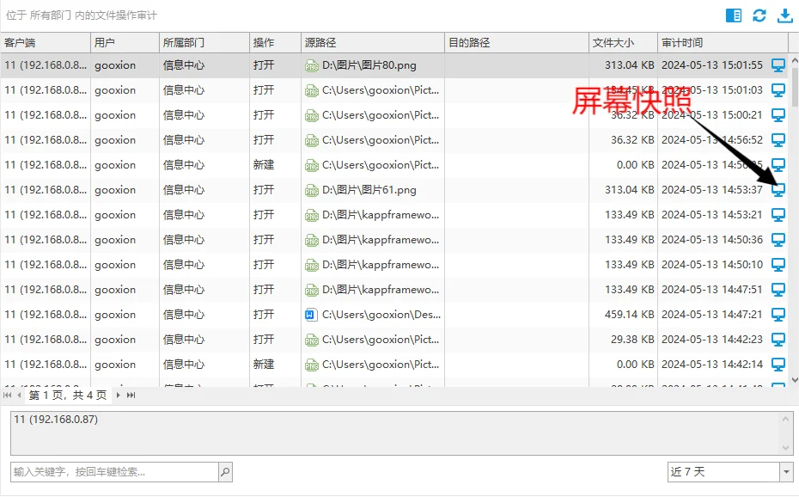Click inside the keyword search input field
The height and width of the screenshot is (497, 799).
click(x=112, y=471)
